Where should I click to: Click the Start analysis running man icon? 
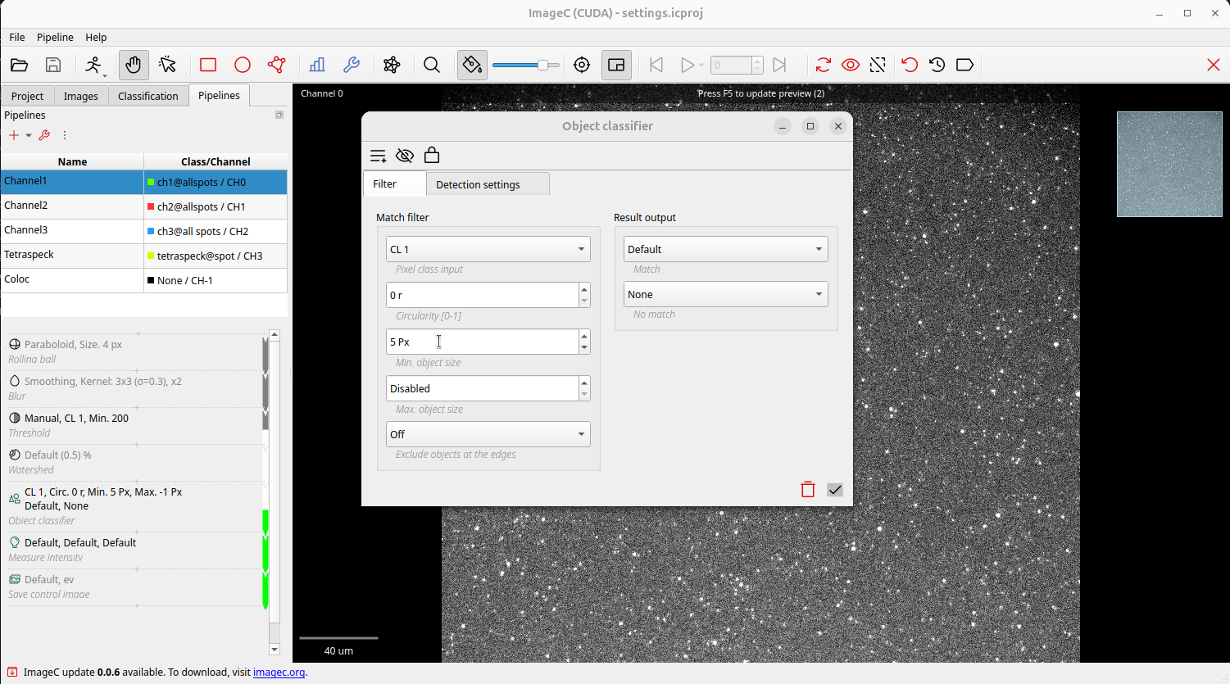click(x=94, y=66)
